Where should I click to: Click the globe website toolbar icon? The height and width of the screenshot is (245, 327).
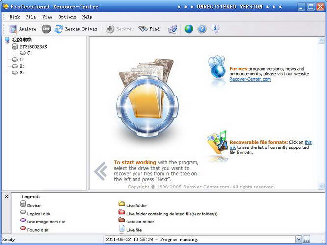click(x=189, y=29)
